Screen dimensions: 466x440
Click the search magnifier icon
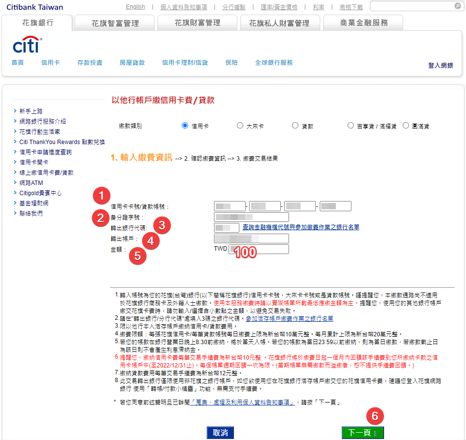tap(457, 6)
